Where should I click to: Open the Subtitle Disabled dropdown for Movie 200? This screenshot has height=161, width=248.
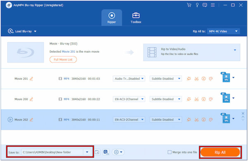[x=166, y=99]
